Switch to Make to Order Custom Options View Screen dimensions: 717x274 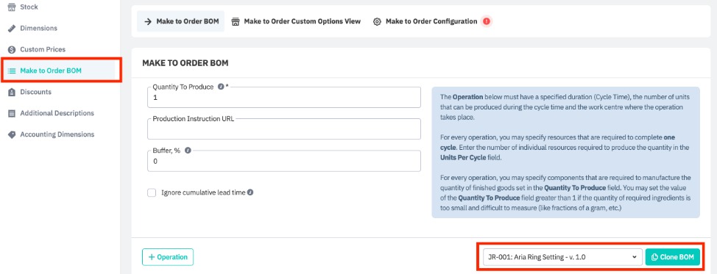point(296,21)
